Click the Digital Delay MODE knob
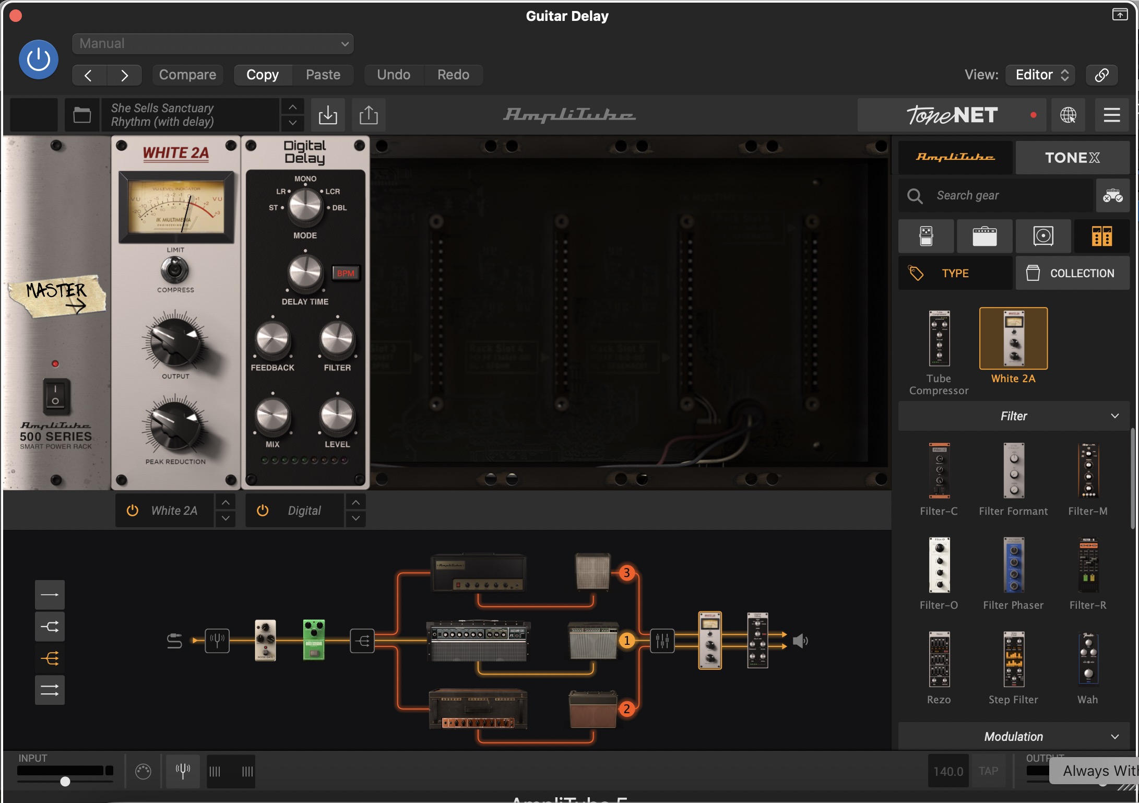Screen dimensions: 1139x803 pyautogui.click(x=305, y=206)
